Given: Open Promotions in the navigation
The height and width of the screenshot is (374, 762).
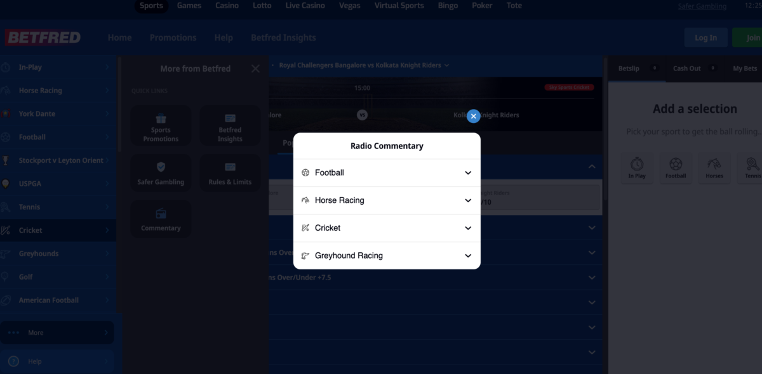Looking at the screenshot, I should 173,37.
